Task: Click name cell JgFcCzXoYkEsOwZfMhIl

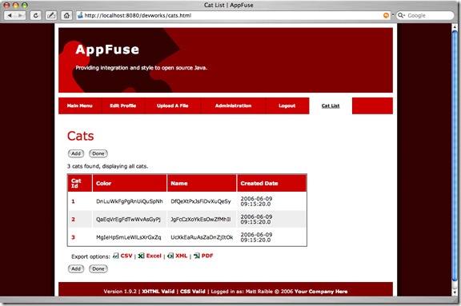Action: pos(201,219)
